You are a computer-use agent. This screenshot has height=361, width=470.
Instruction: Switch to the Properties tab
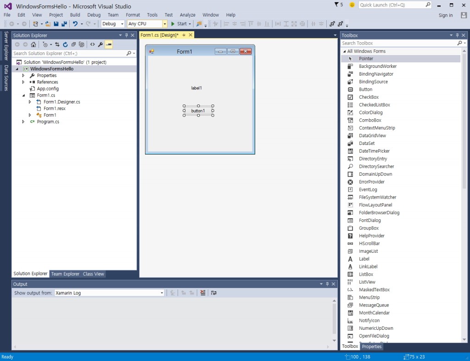[x=372, y=347]
